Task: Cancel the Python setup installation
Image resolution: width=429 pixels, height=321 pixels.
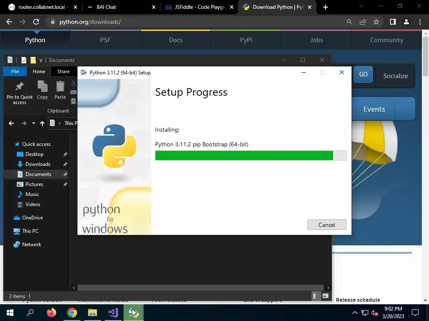Action: (327, 224)
